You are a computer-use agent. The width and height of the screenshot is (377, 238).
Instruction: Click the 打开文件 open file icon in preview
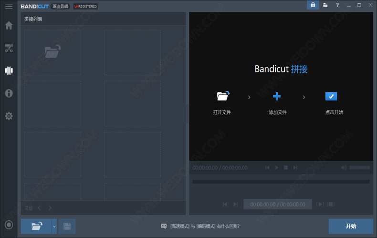(223, 96)
